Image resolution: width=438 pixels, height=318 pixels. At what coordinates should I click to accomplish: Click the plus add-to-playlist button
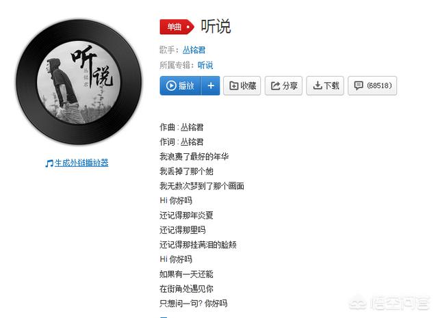(x=211, y=85)
